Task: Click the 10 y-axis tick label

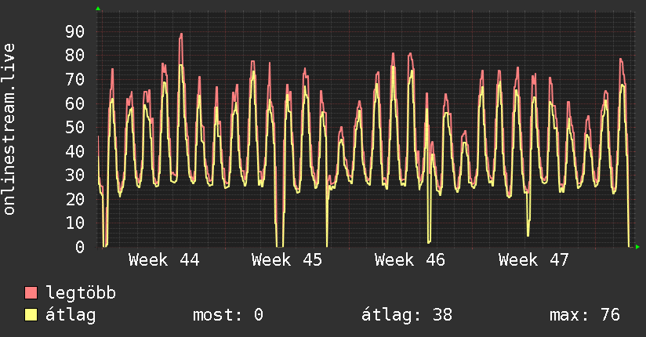Action: pyautogui.click(x=75, y=223)
